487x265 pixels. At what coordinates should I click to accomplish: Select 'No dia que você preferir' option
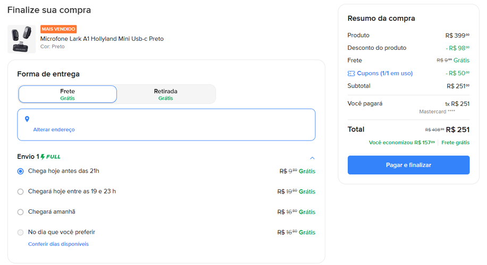click(x=21, y=233)
